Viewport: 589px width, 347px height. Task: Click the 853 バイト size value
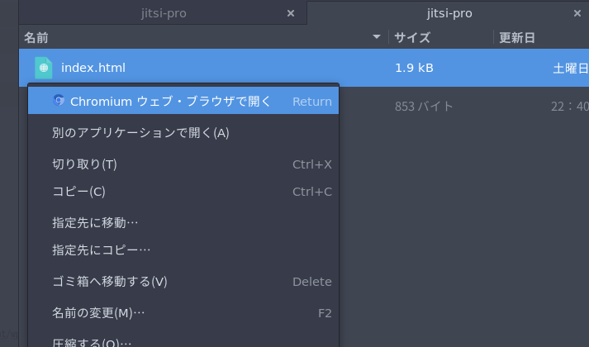[424, 107]
